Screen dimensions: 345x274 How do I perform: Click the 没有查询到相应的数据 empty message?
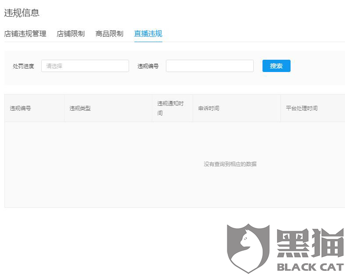(230, 164)
